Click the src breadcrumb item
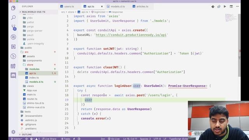The height and width of the screenshot is (140, 249). 63,12
